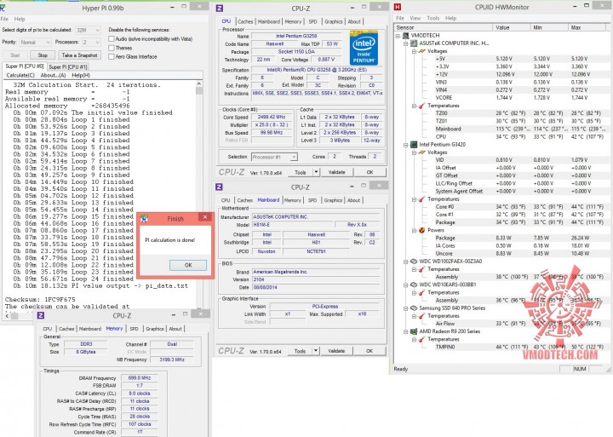Screen dimensions: 613x437
Task: Switch to Super PI [CPU #1] tab
Action: [x=68, y=67]
